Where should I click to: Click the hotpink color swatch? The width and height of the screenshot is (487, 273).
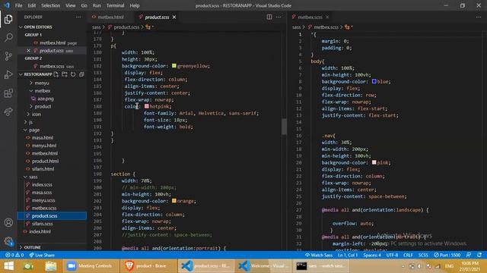pos(147,106)
